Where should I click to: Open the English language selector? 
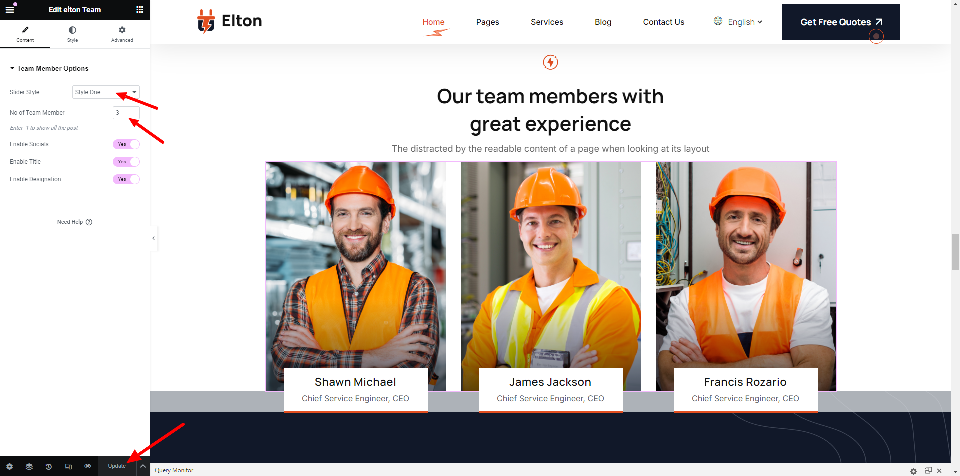coord(738,22)
